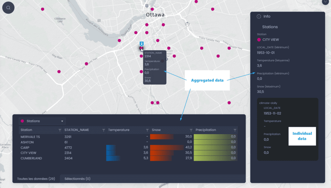Filter the Precipitation column
Viewport: 331px width, 188px height.
[x=235, y=130]
